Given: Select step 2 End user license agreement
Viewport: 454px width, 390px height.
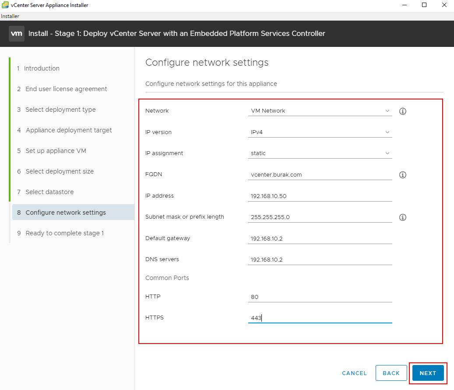Looking at the screenshot, I should click(x=62, y=89).
